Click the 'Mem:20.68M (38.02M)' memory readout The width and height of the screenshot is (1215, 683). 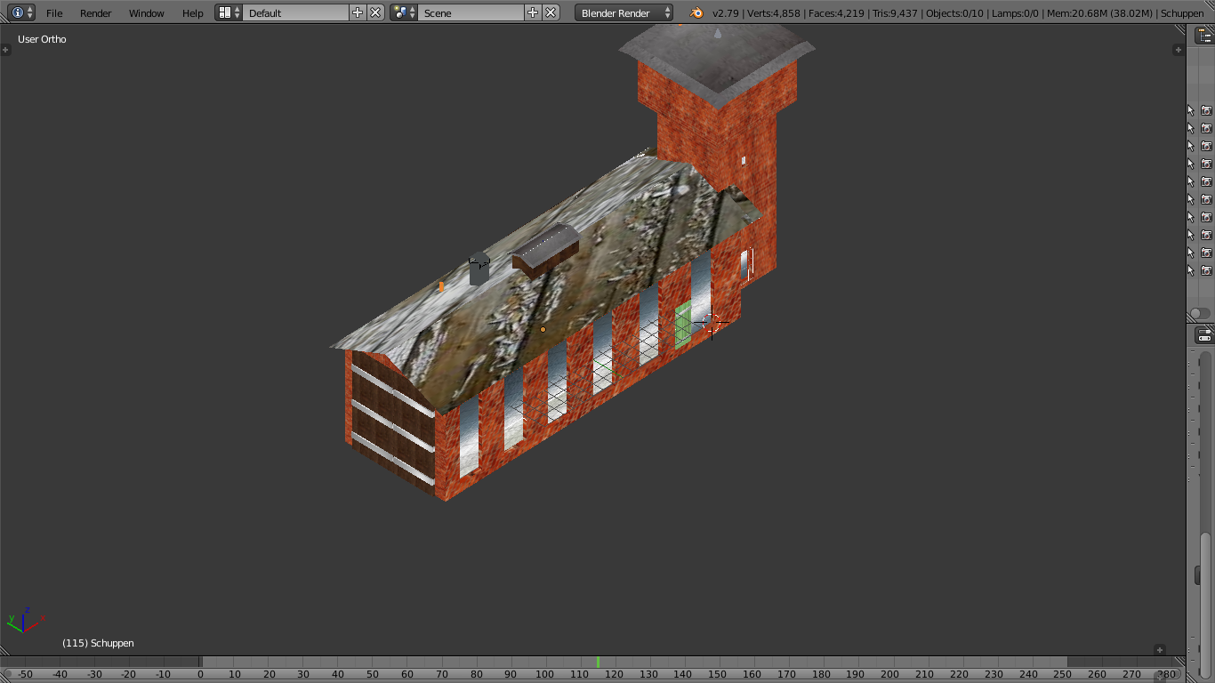pos(1098,13)
